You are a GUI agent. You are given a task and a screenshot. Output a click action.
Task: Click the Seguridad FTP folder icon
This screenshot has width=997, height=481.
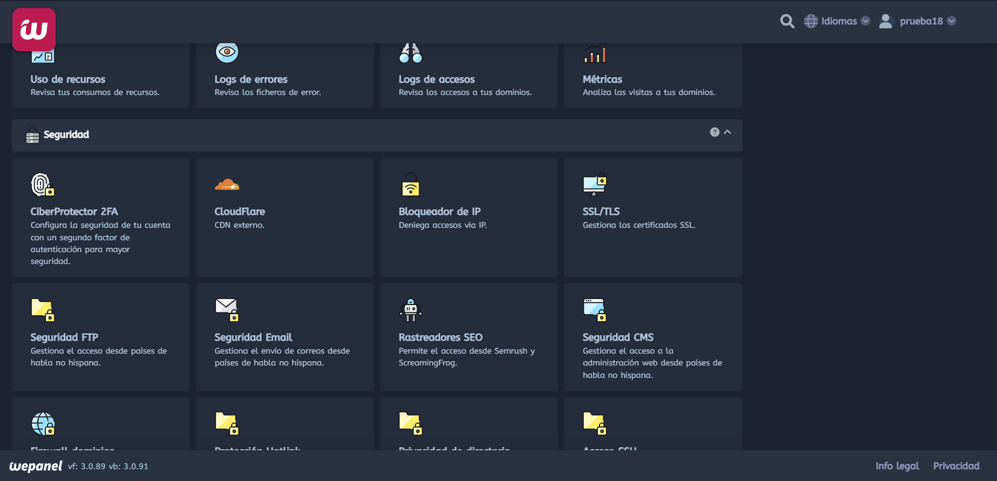pyautogui.click(x=43, y=310)
